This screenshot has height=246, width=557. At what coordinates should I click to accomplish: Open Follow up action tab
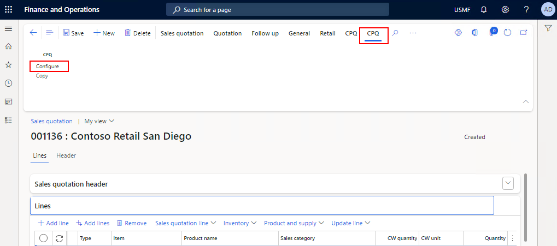(x=265, y=33)
